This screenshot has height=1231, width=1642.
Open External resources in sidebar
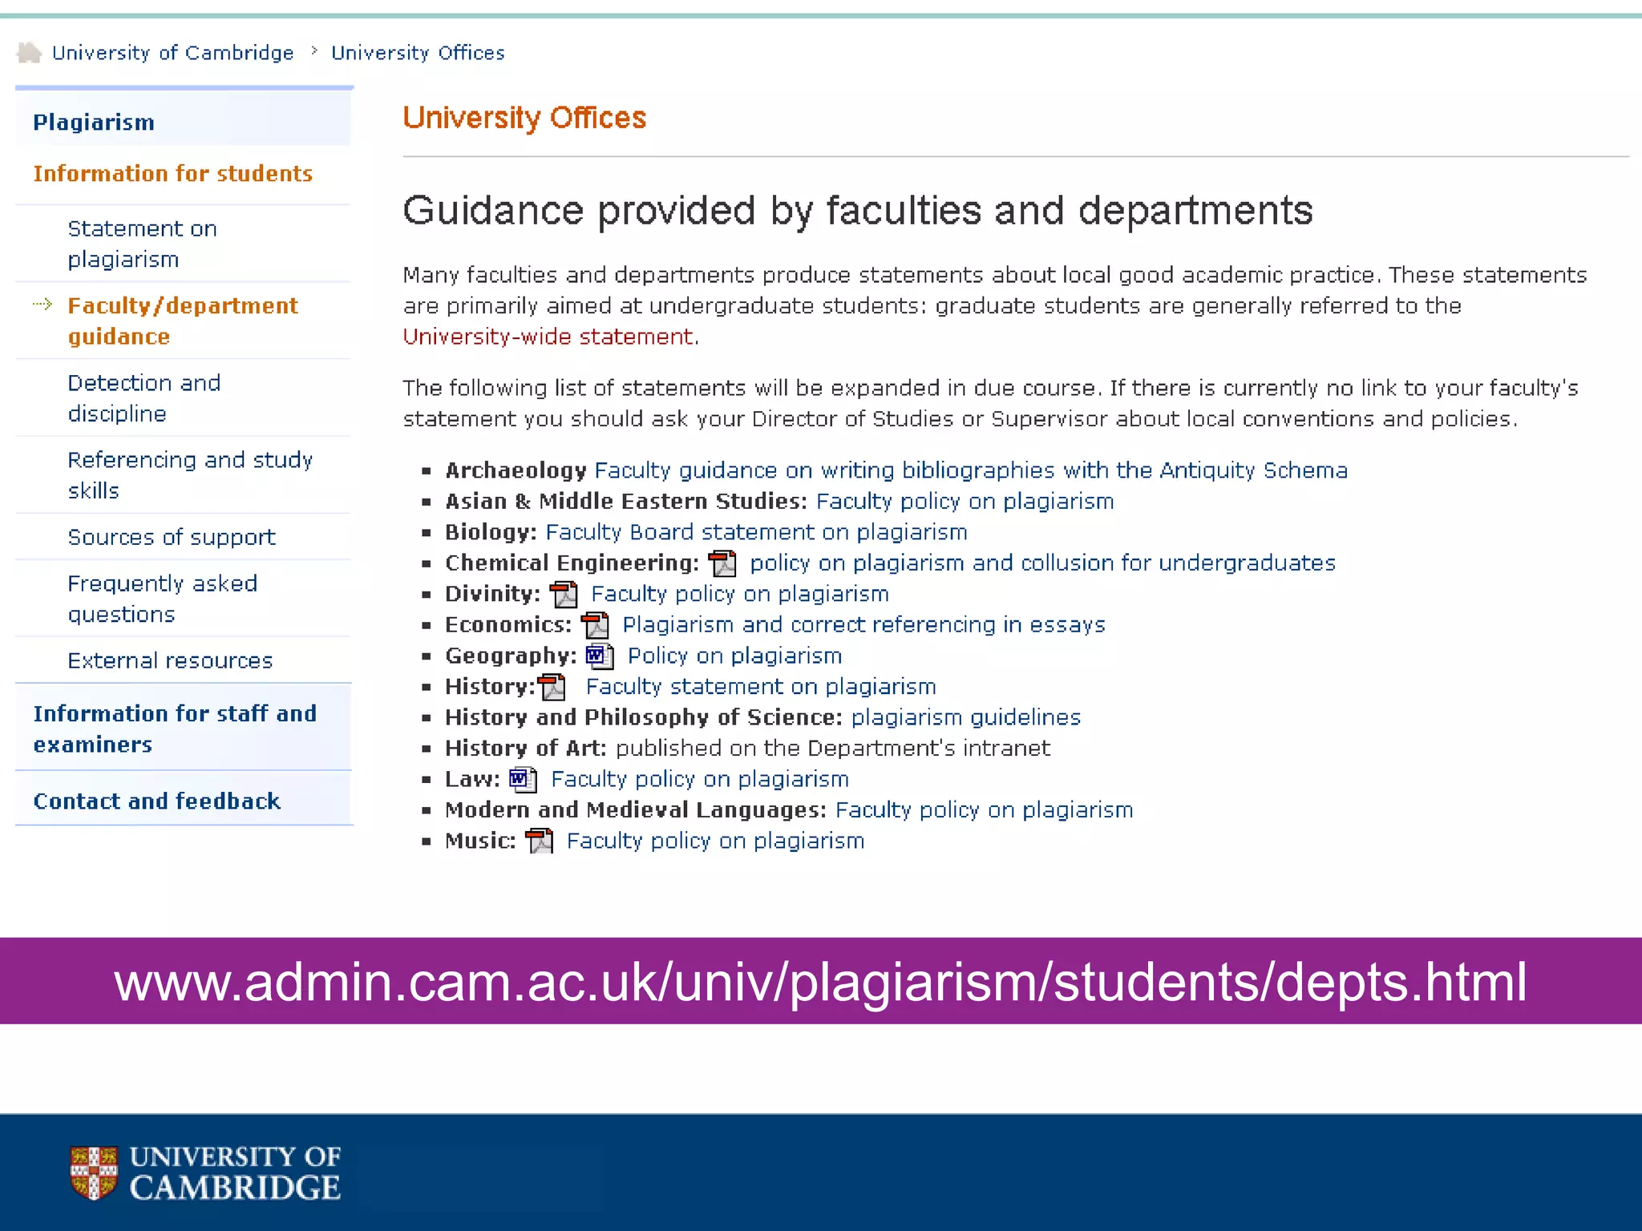[x=170, y=660]
